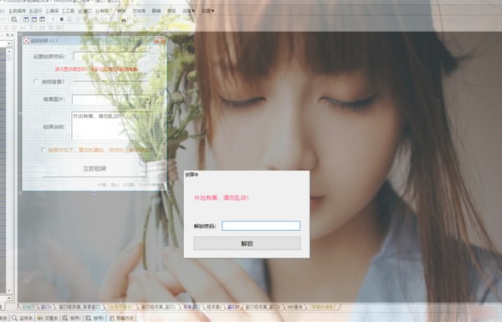Open the 搜寻2 results tab
The width and height of the screenshot is (502, 322).
(x=95, y=318)
